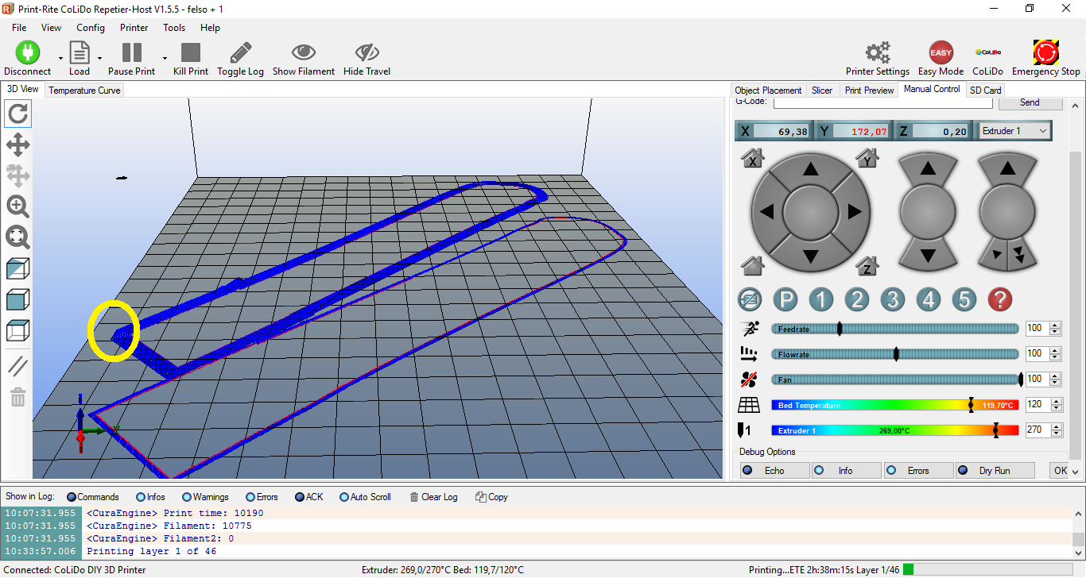Pause the print with Pause Print

[x=131, y=53]
